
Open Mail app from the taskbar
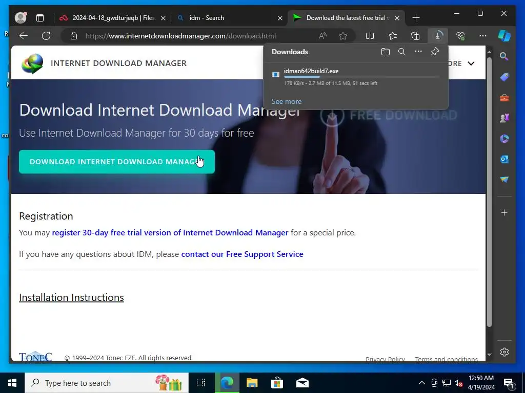tap(302, 383)
